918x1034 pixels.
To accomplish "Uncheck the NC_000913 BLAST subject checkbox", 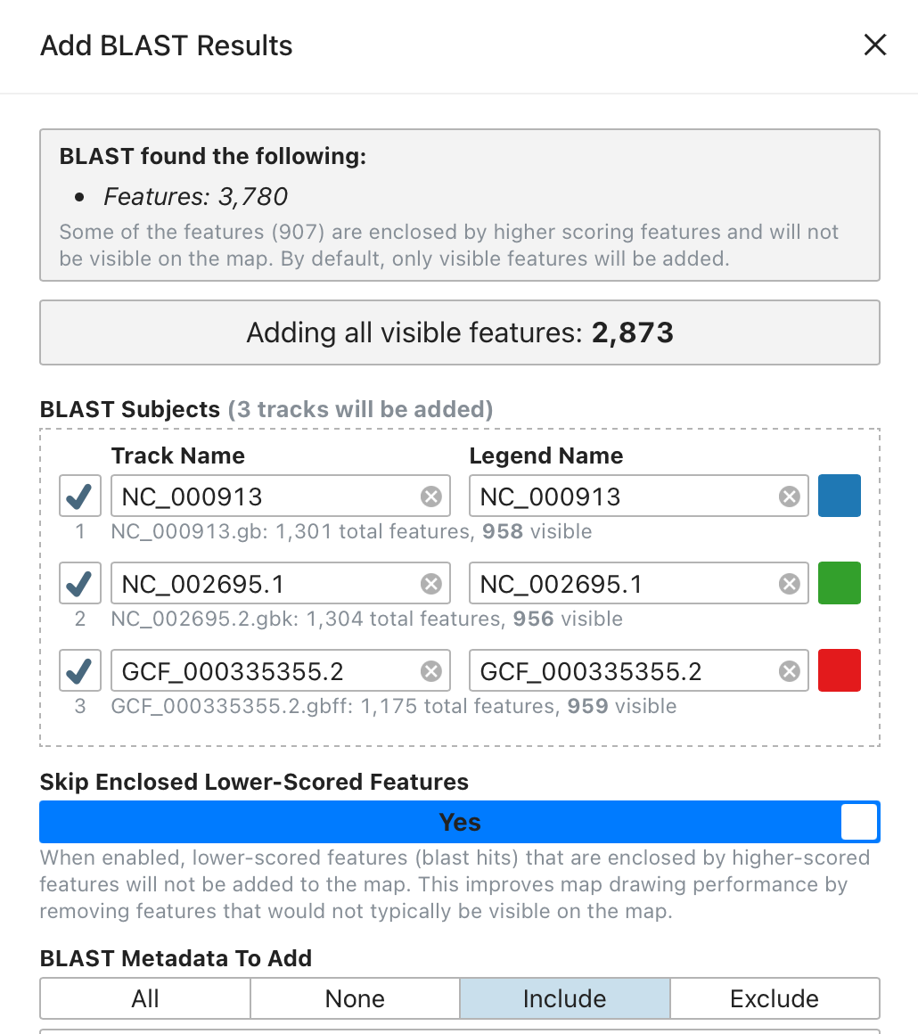I will (x=80, y=496).
